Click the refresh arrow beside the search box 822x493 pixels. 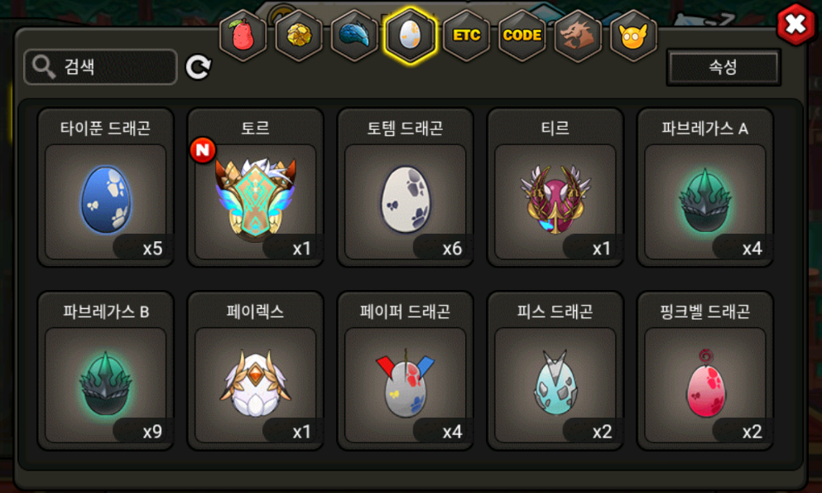click(198, 66)
